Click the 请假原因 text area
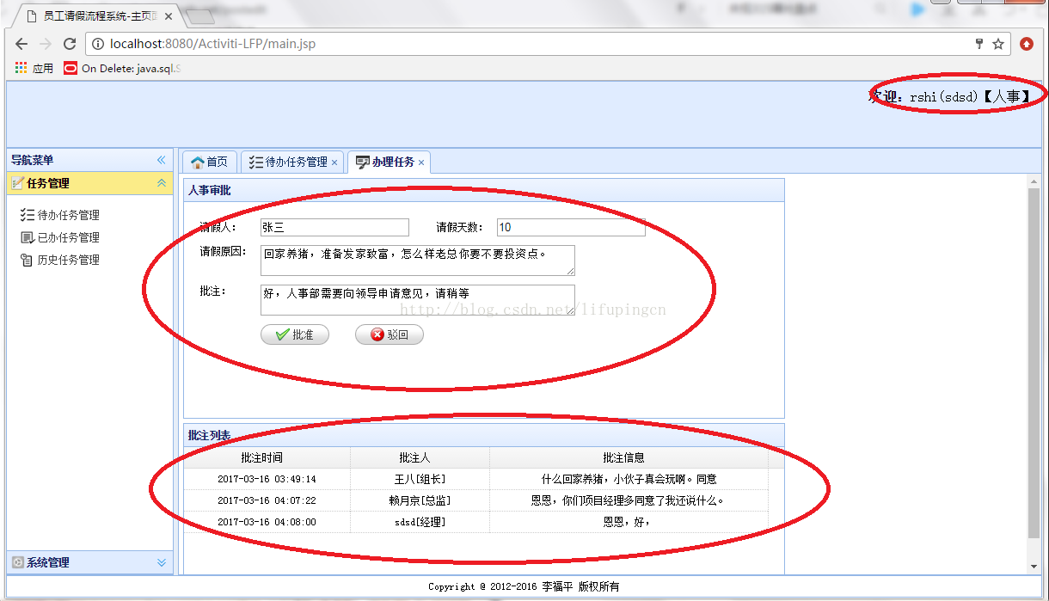This screenshot has width=1049, height=601. click(418, 260)
